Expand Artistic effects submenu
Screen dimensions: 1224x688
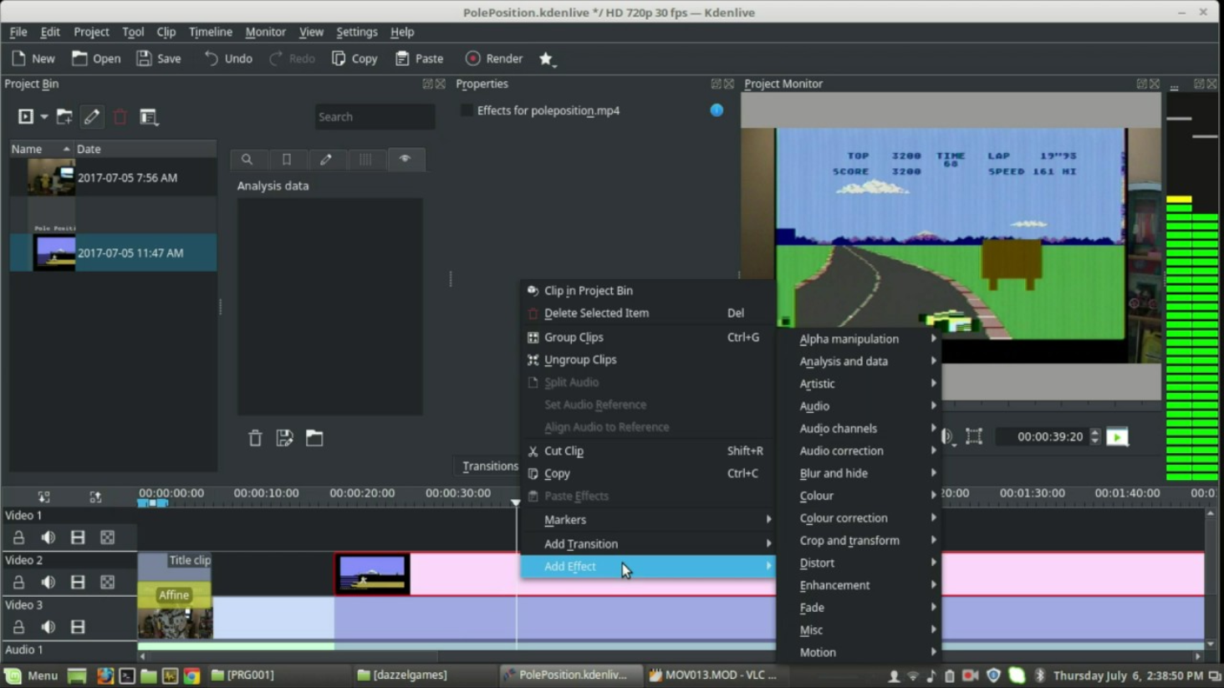pyautogui.click(x=859, y=384)
